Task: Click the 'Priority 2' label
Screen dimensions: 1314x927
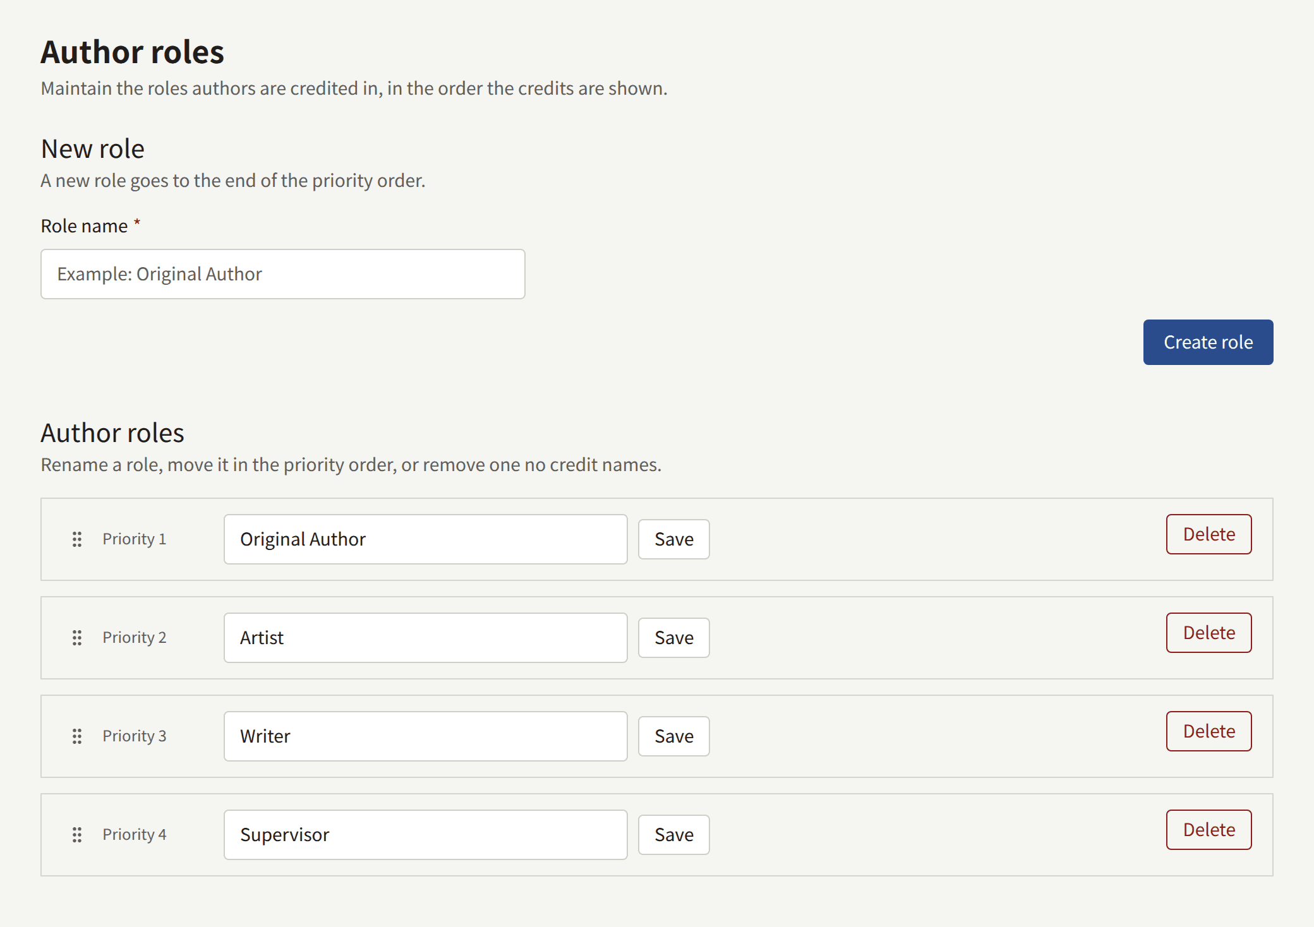Action: pyautogui.click(x=135, y=638)
